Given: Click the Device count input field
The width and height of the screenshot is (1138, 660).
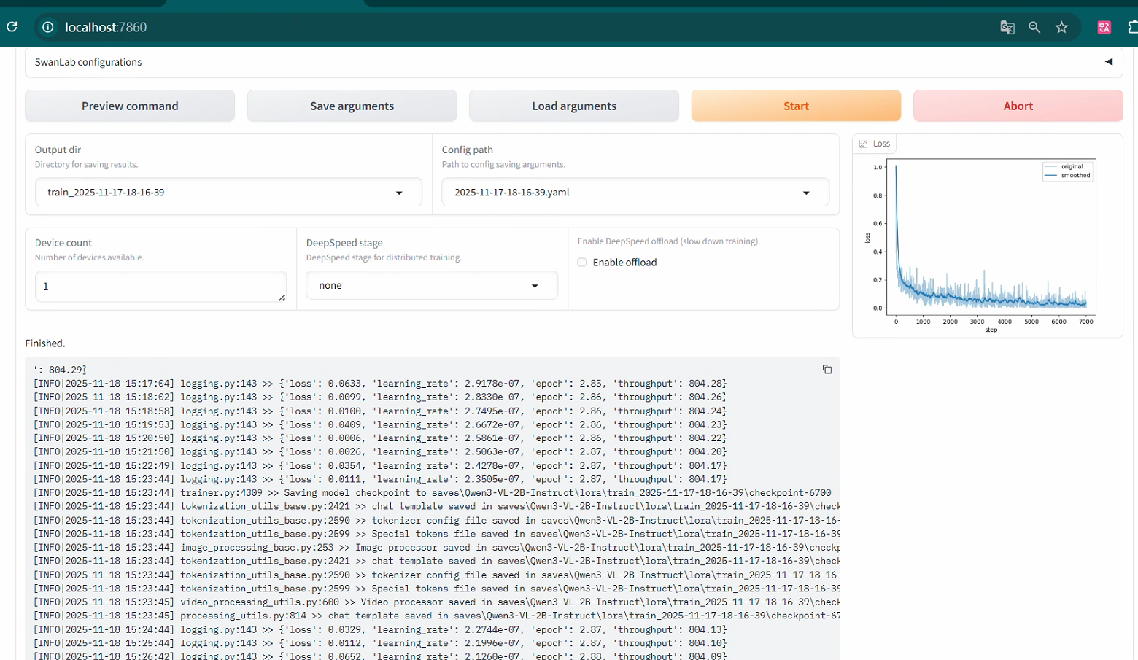Looking at the screenshot, I should [160, 286].
